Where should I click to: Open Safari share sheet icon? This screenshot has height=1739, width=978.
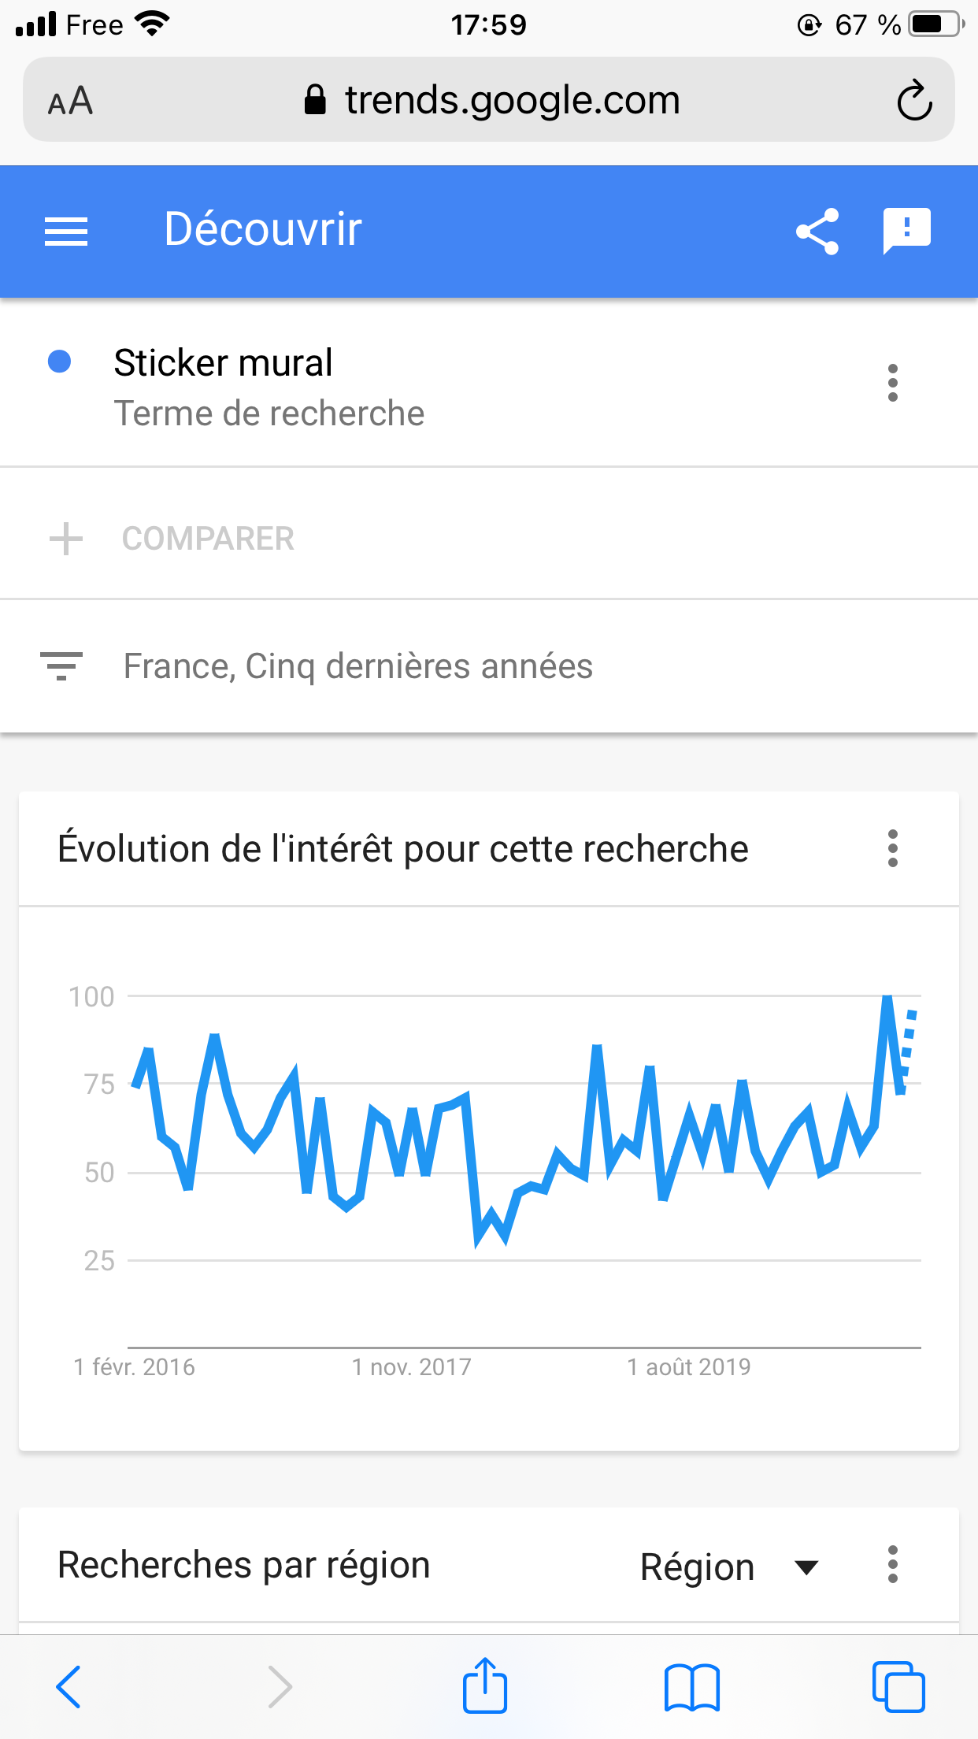coord(485,1686)
